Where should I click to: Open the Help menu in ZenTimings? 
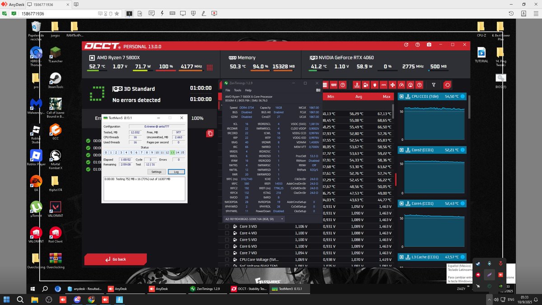tap(248, 90)
